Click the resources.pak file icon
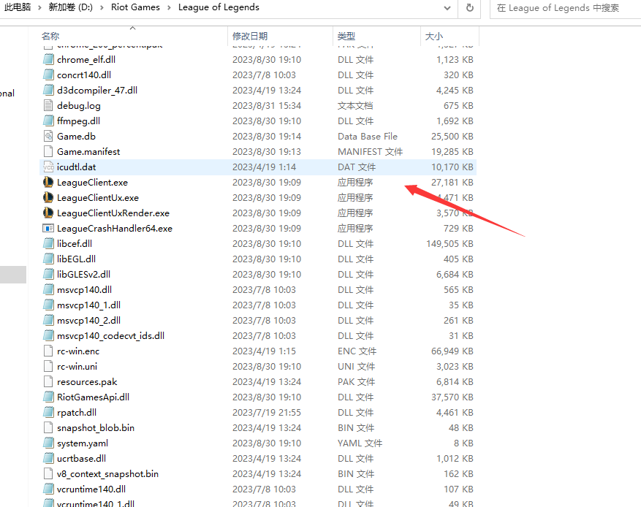The height and width of the screenshot is (507, 641). [48, 381]
